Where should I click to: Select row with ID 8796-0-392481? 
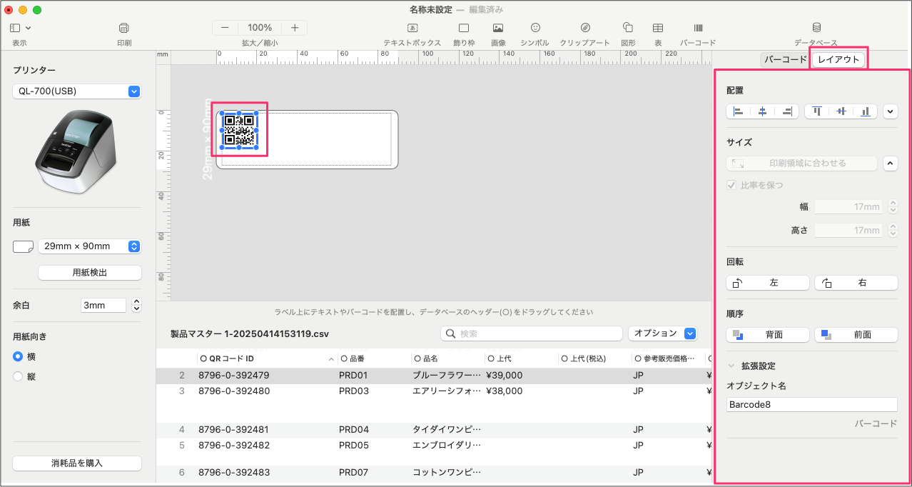434,430
